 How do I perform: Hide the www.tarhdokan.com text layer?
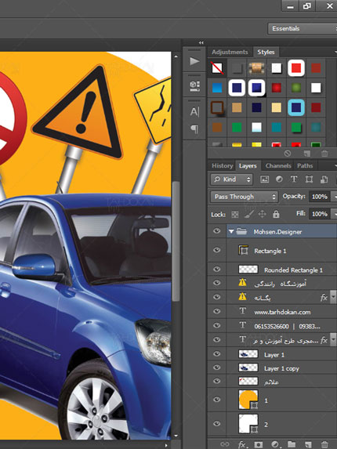click(217, 311)
